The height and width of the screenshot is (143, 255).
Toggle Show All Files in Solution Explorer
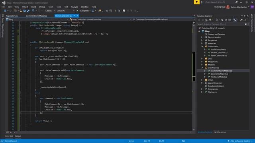click(229, 20)
